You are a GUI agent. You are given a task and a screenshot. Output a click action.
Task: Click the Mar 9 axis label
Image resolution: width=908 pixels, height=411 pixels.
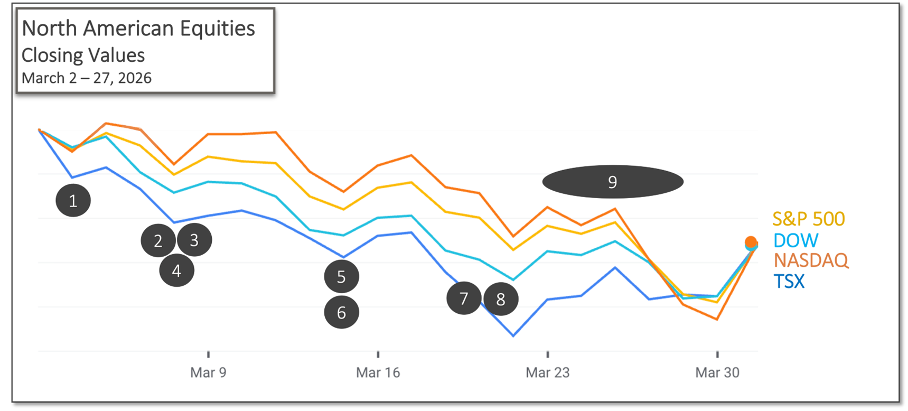click(x=208, y=372)
